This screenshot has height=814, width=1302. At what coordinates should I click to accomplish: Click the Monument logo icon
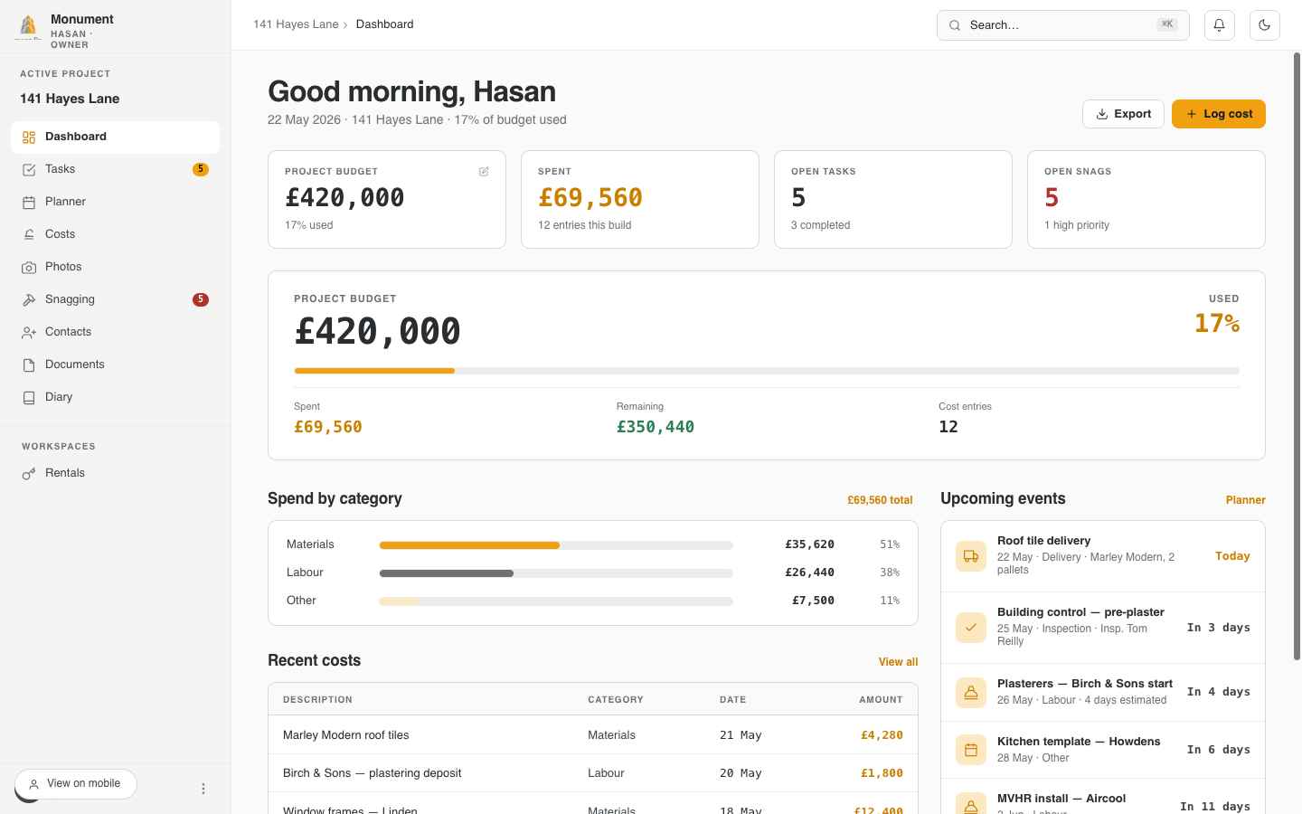tap(28, 27)
